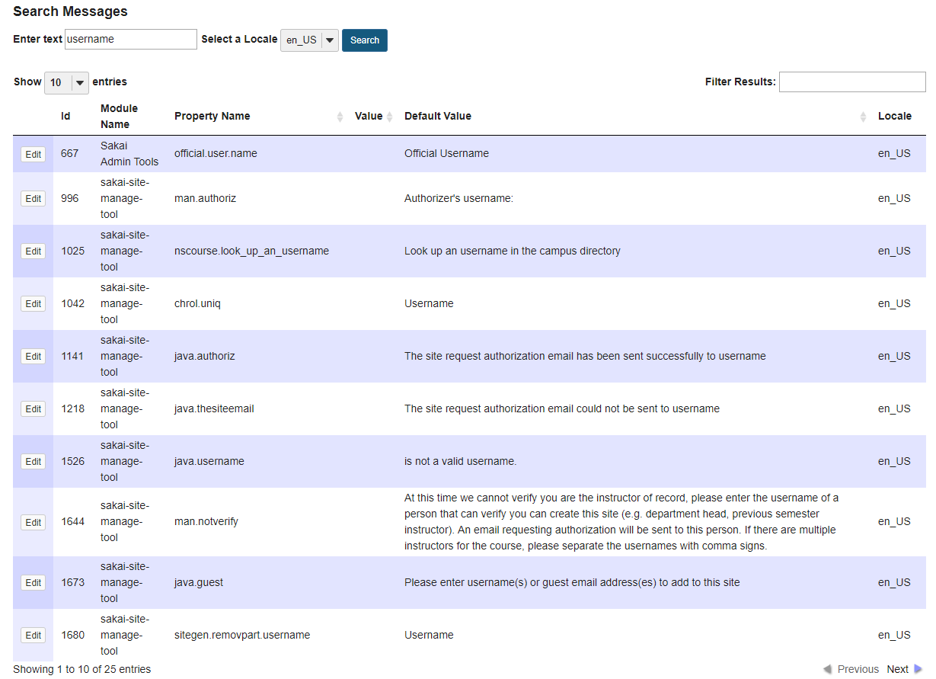Edit row 1644 man.notverify
Screen dimensions: 936x679
pyautogui.click(x=33, y=522)
